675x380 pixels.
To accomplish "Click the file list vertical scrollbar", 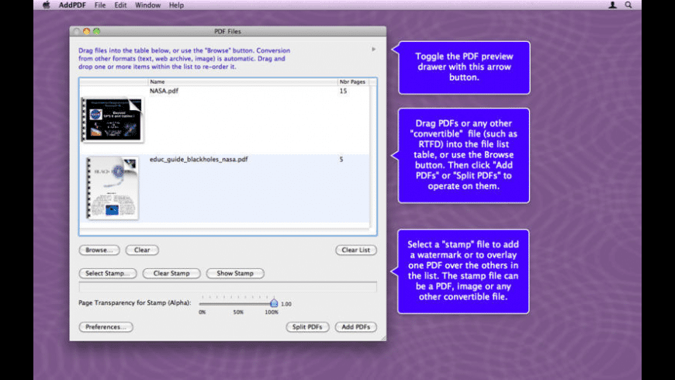I will click(372, 157).
